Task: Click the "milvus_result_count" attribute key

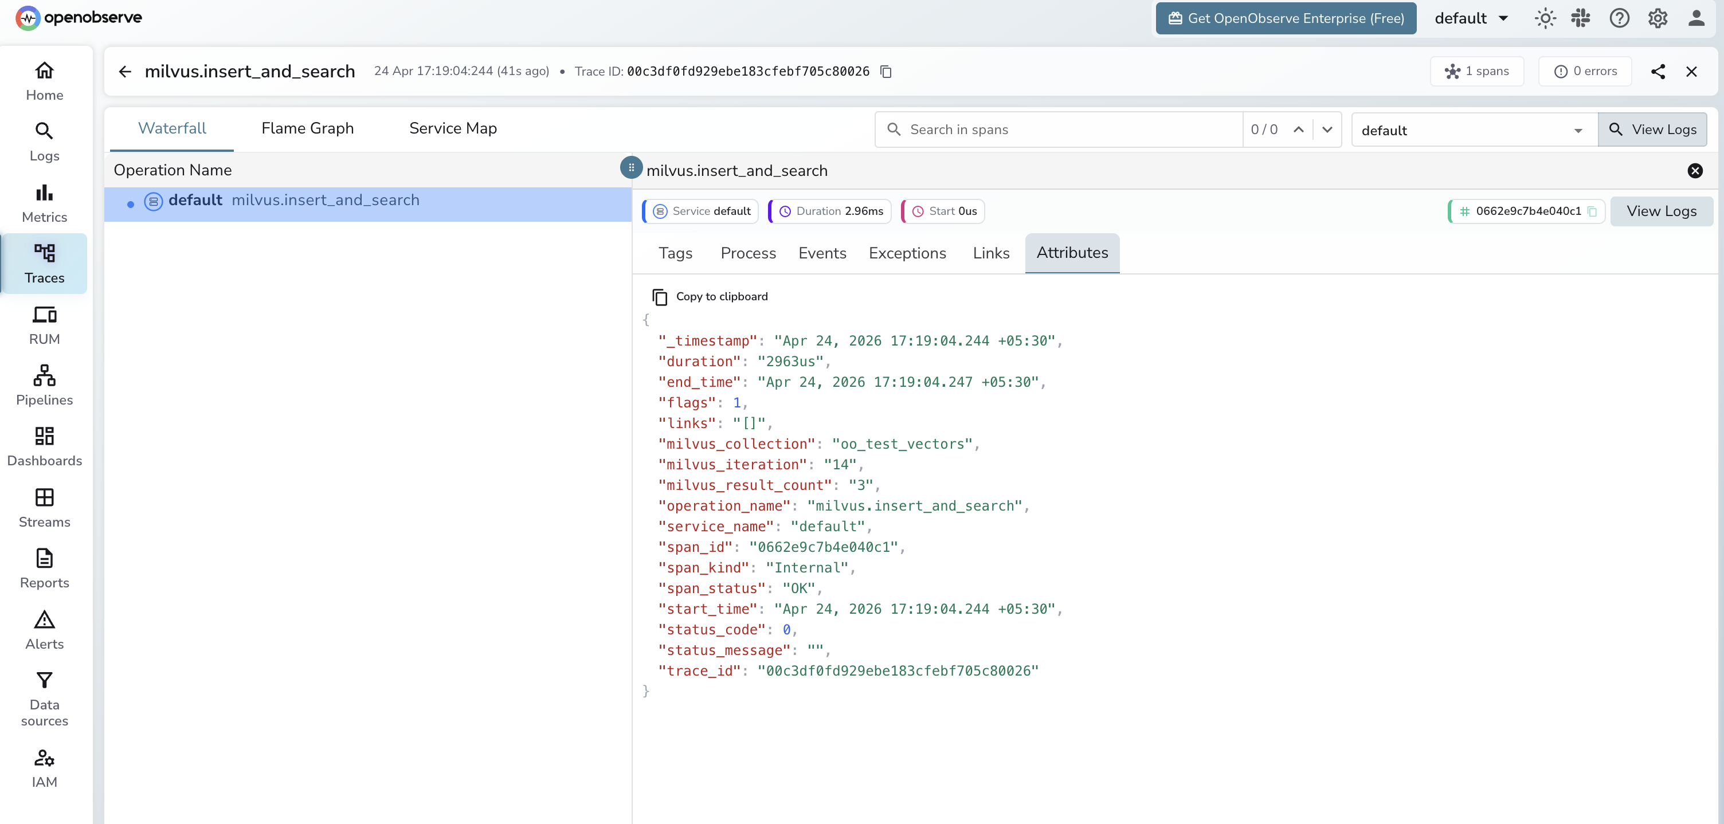Action: (745, 486)
